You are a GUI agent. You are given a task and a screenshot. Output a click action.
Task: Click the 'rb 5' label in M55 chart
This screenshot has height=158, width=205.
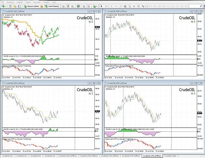193,93
